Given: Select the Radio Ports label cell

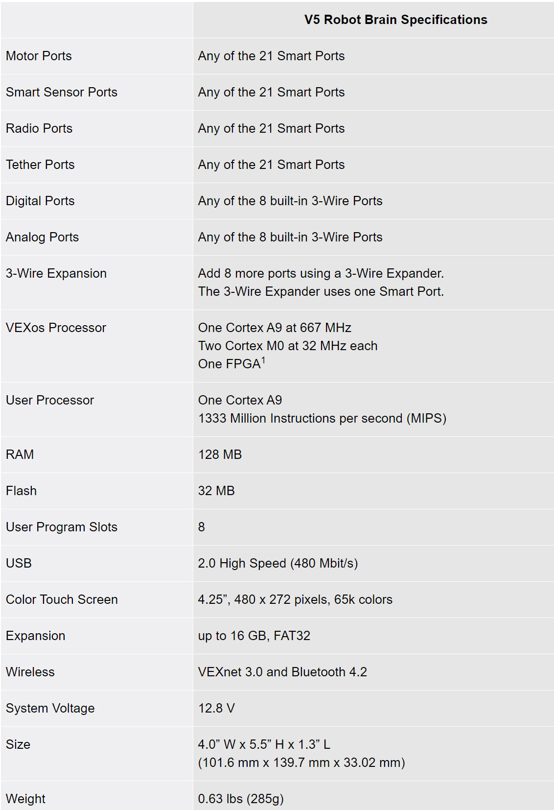Looking at the screenshot, I should click(x=39, y=128).
